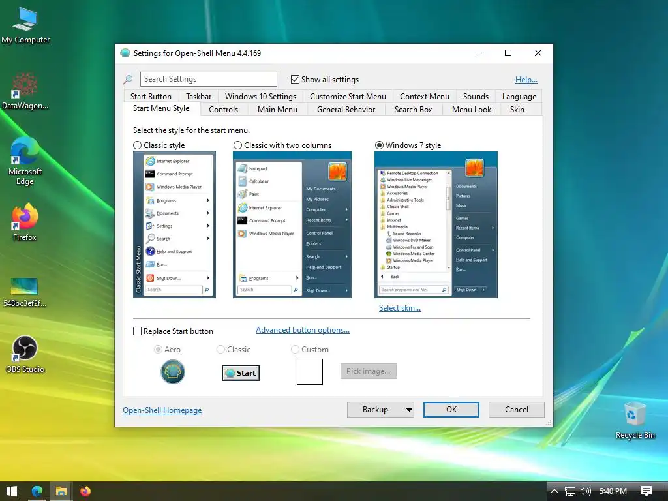Open the Windows 10 Settings tab
This screenshot has width=668, height=501.
point(260,97)
